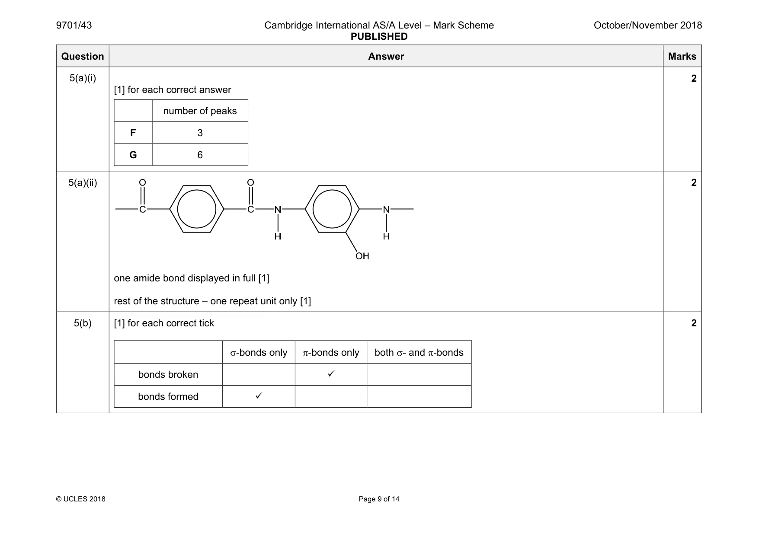Screen dimensions: 759x536
Task: Select question number 5(a)(i)
Action: point(83,78)
